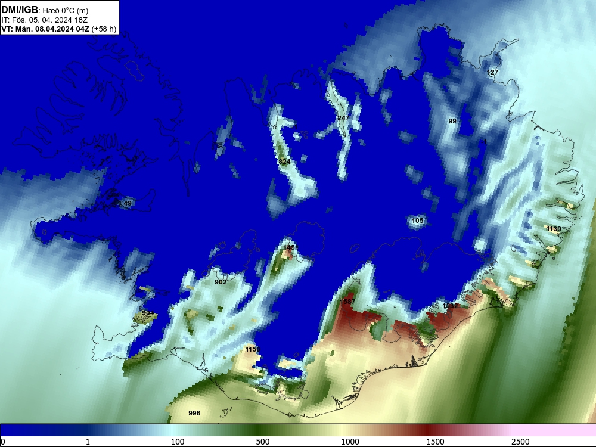Click the 99 elevation label
The image size is (596, 447).
pos(452,121)
